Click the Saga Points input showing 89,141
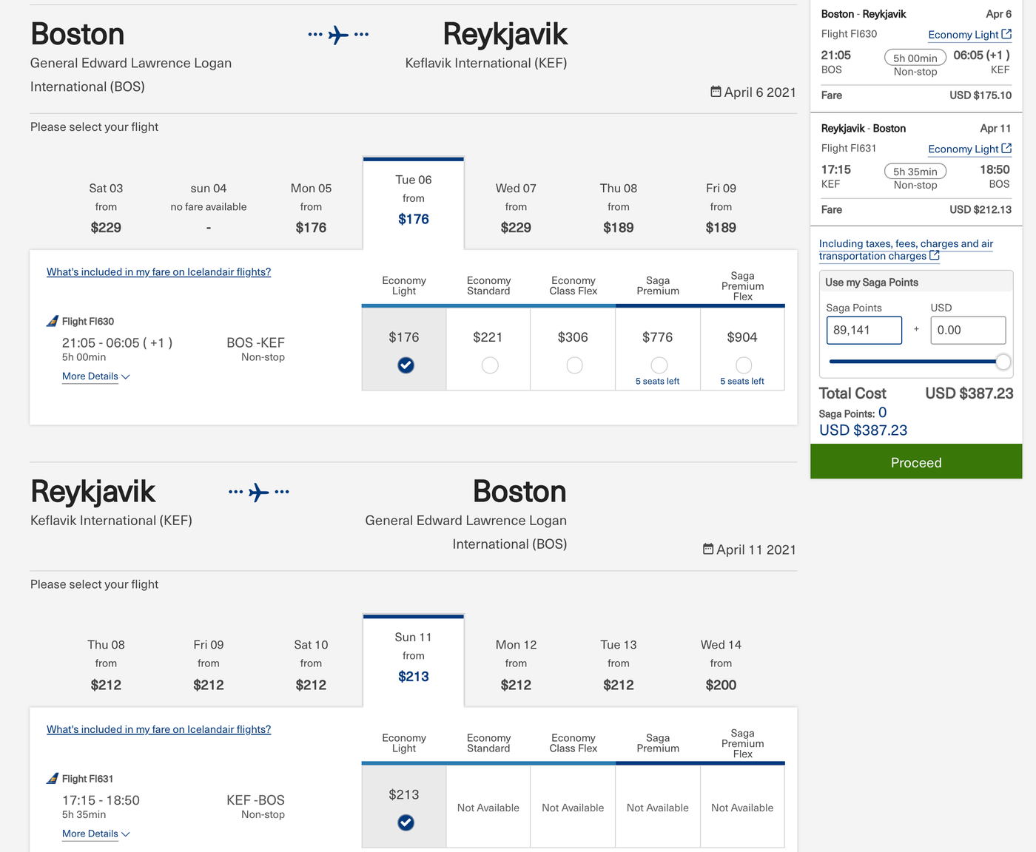This screenshot has width=1036, height=852. (x=864, y=330)
